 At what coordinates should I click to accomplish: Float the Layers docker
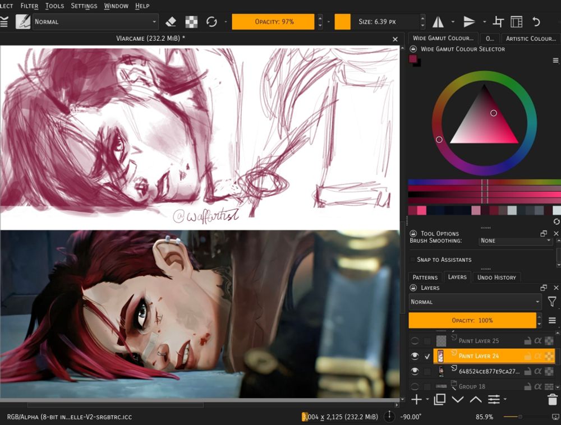point(544,288)
